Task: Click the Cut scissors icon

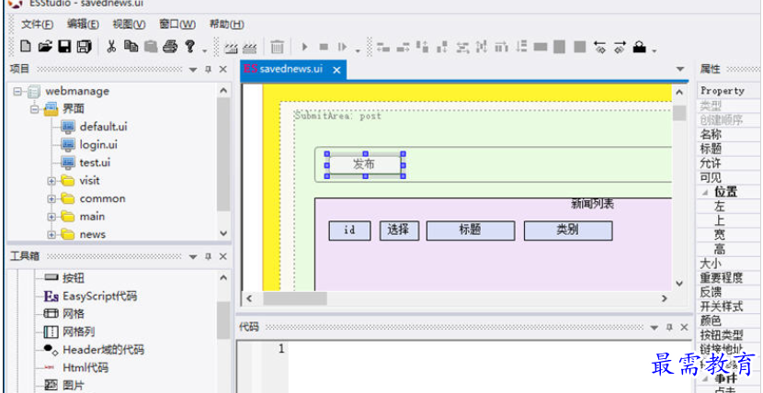Action: 111,47
